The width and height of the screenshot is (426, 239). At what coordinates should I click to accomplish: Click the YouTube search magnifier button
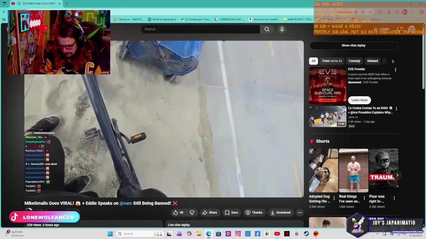267,29
